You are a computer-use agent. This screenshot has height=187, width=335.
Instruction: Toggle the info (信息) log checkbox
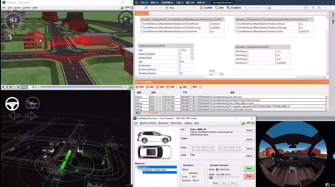point(167,87)
